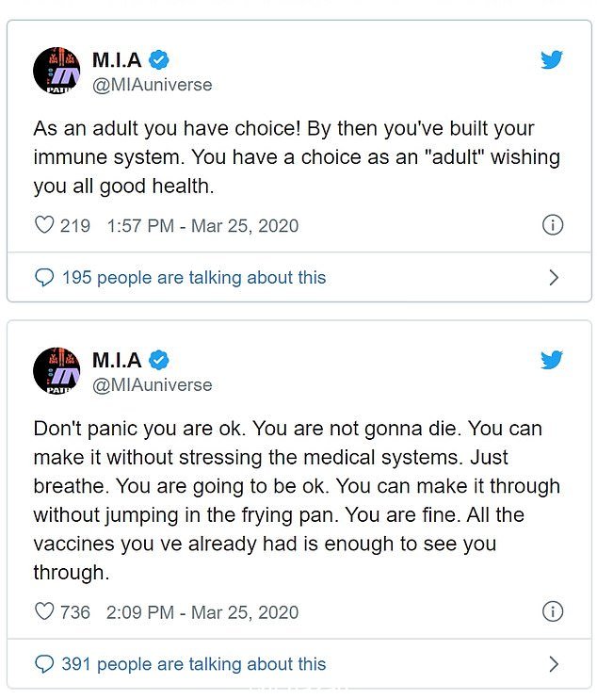Viewport: 597px width, 699px height.
Task: Like the tweet with 736 likes
Action: click(x=44, y=611)
